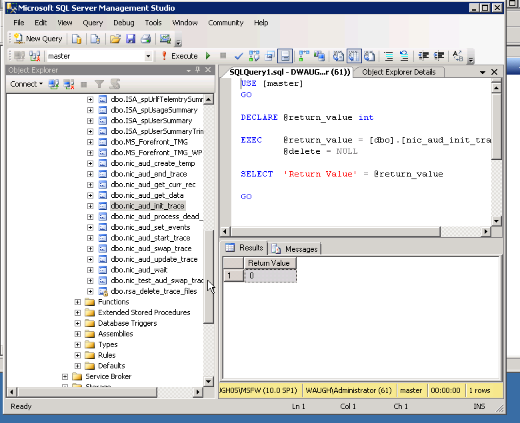
Task: Select the dbo.nic_aud_start_trace stored procedure
Action: 151,238
